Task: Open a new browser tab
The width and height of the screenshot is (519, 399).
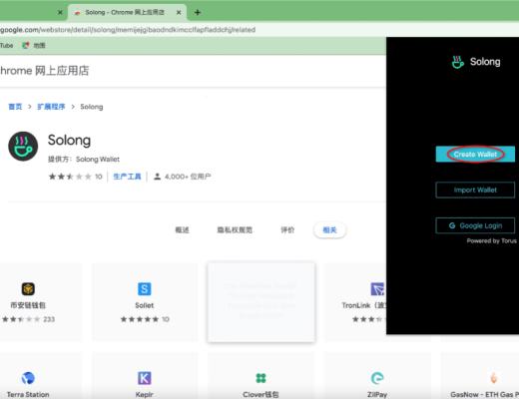Action: coord(198,12)
